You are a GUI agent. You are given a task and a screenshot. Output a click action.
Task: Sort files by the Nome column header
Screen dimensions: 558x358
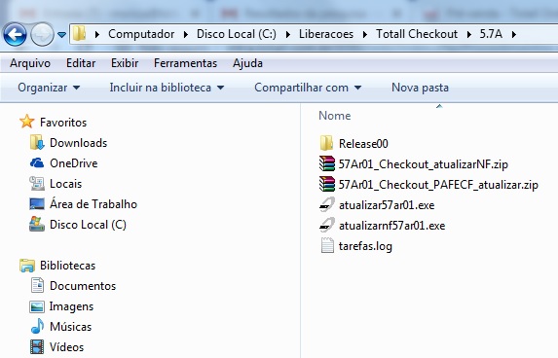click(x=335, y=116)
